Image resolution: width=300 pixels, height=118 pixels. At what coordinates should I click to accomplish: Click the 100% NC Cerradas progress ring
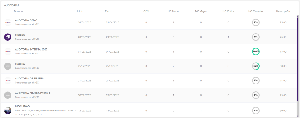pyautogui.click(x=255, y=51)
